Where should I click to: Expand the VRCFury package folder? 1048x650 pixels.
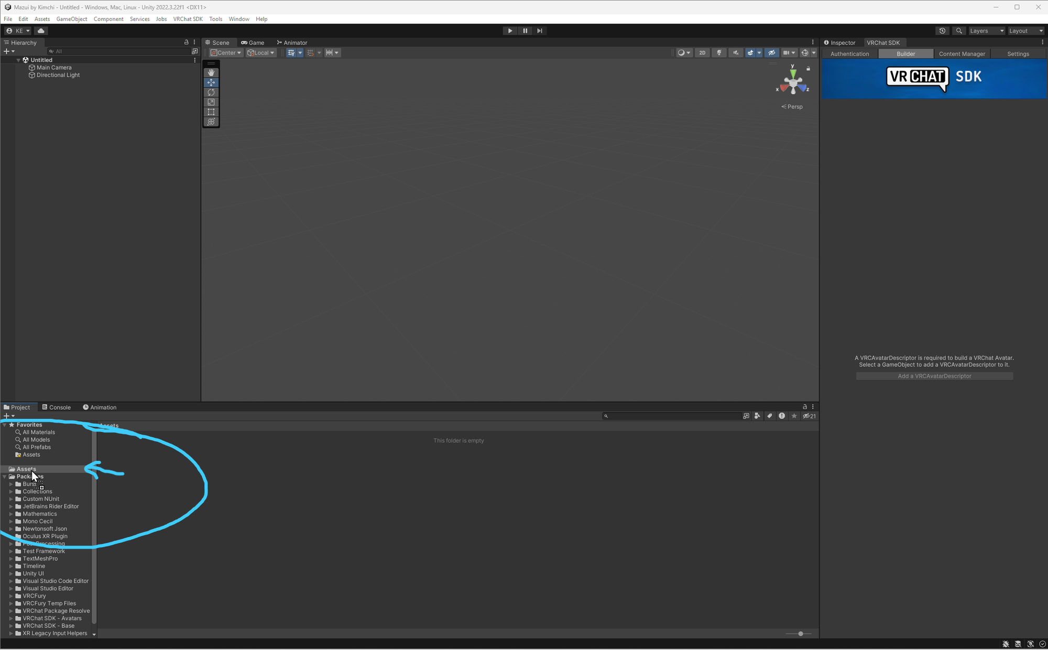pos(11,596)
